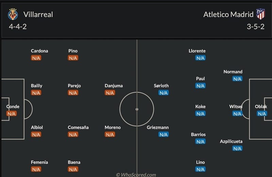This screenshot has height=177, width=272.
Task: Click Villarreal's 4-4-2 formation text
Action: [x=18, y=27]
